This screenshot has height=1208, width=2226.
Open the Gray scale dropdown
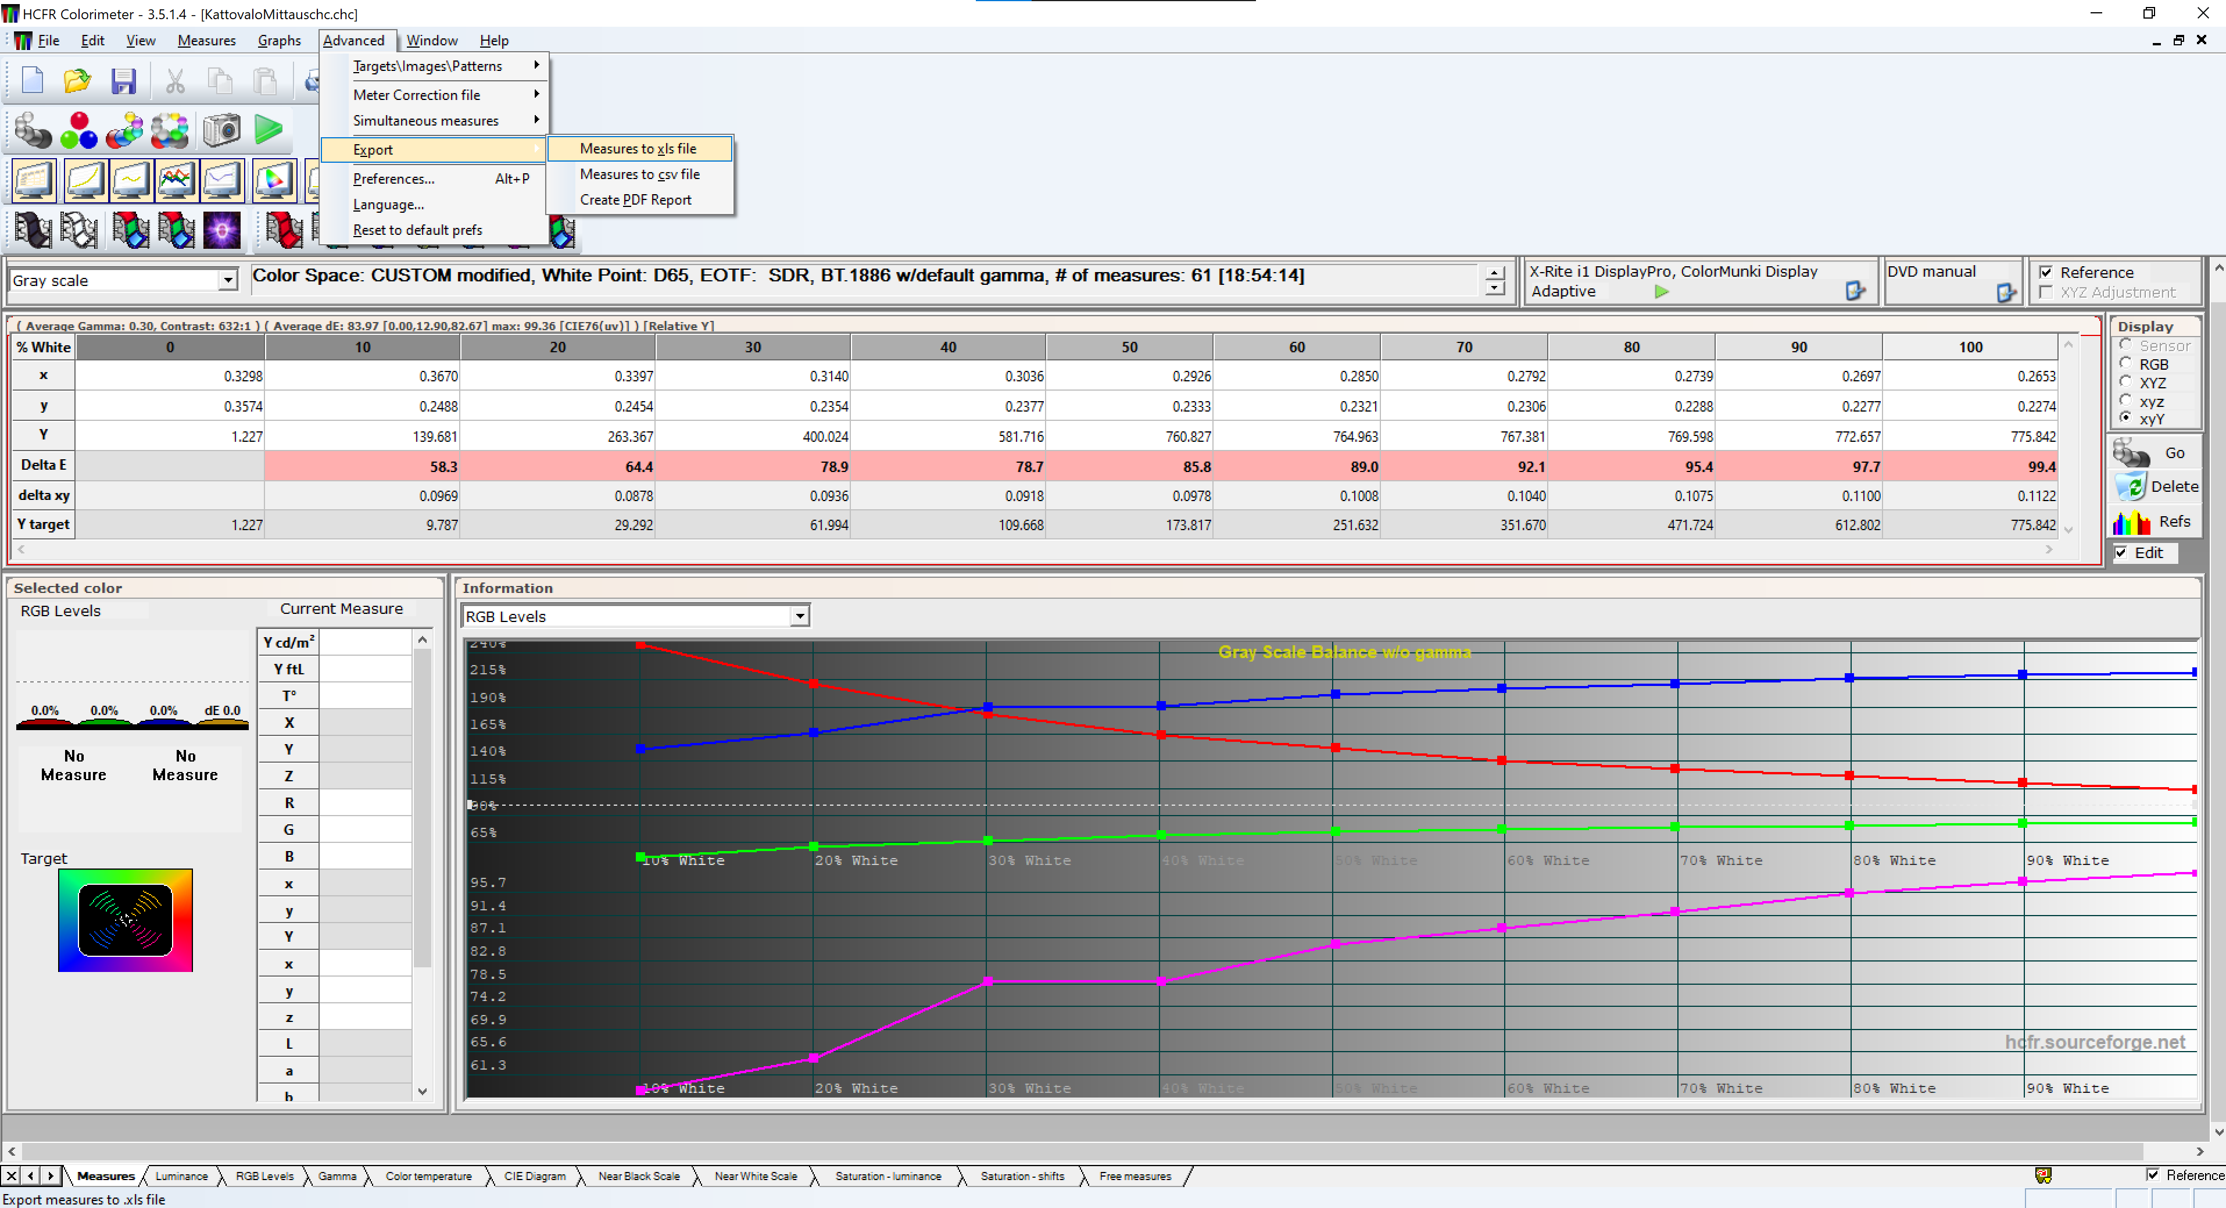pyautogui.click(x=227, y=281)
